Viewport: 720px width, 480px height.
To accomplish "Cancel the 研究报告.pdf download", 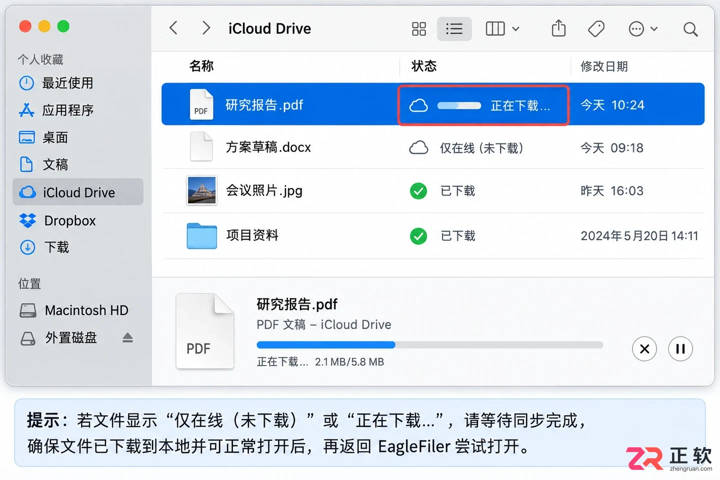I will [x=644, y=348].
